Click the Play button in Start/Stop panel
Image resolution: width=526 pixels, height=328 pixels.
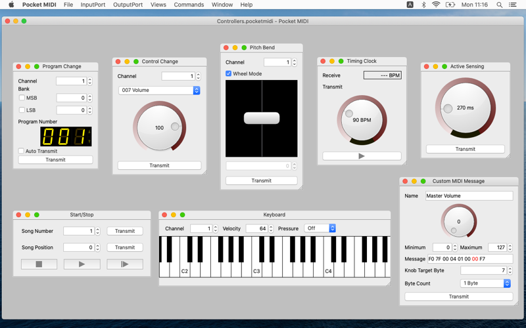tap(82, 264)
